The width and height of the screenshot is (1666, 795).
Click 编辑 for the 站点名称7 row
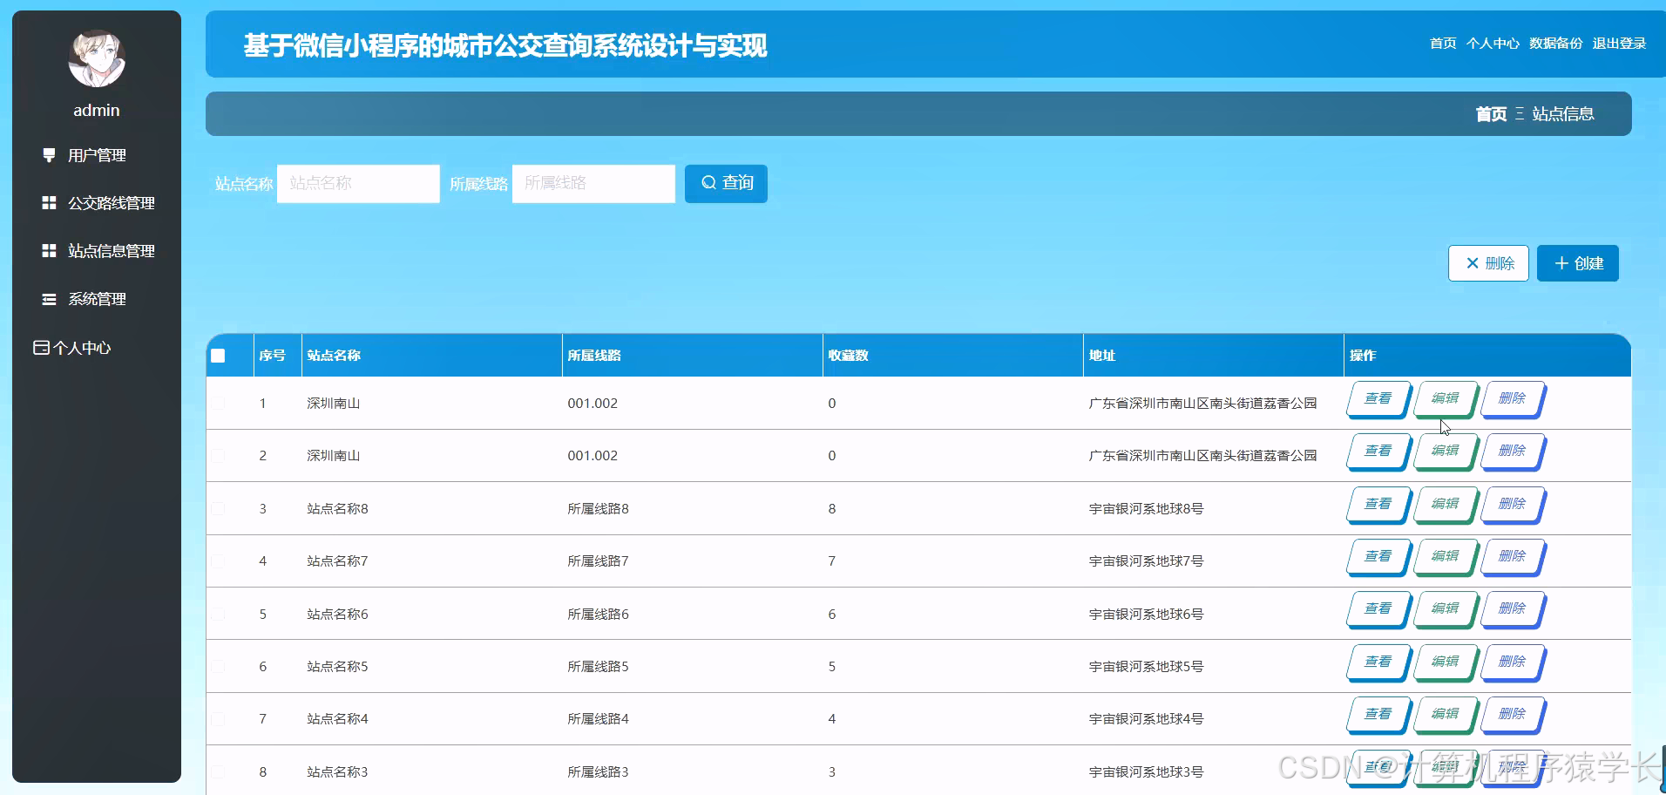pos(1444,557)
